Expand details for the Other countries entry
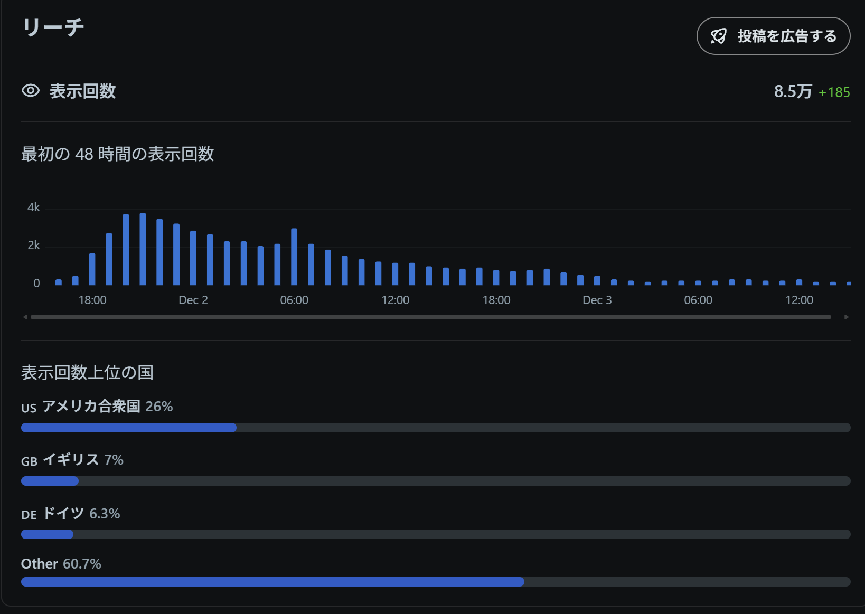 coord(61,563)
